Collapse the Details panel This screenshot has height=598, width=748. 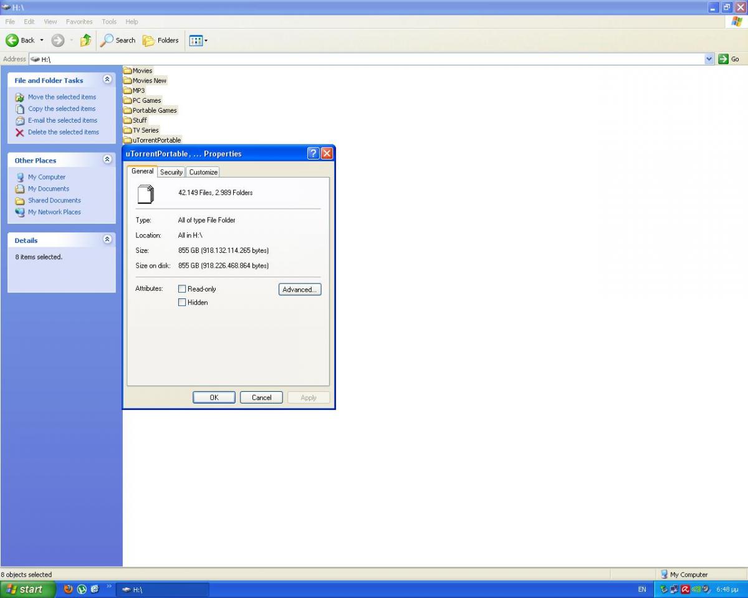[x=107, y=240]
